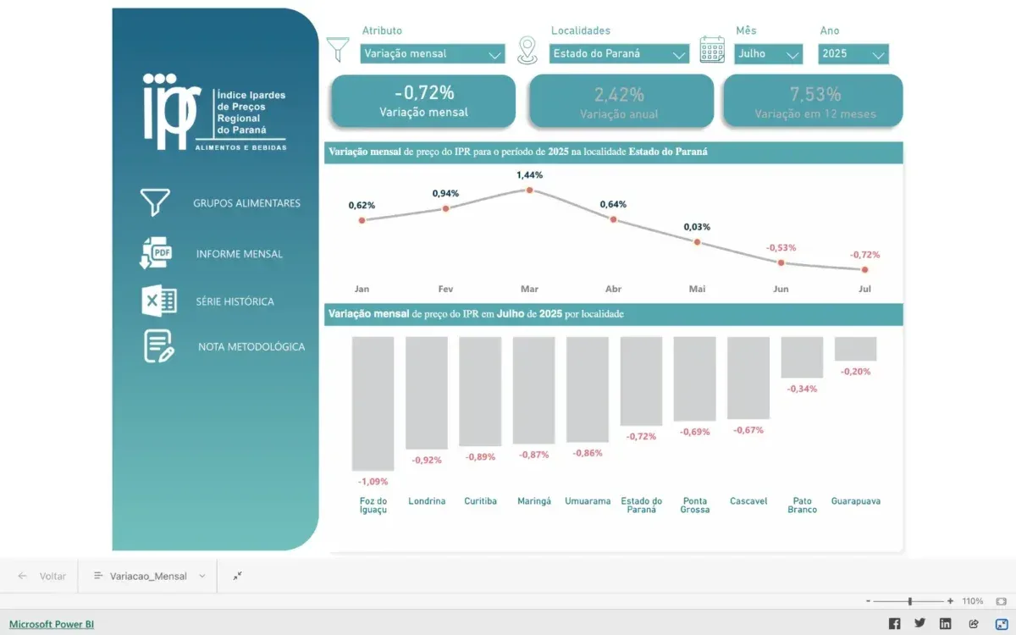Open the Variacao_Mensal page selector

(150, 576)
